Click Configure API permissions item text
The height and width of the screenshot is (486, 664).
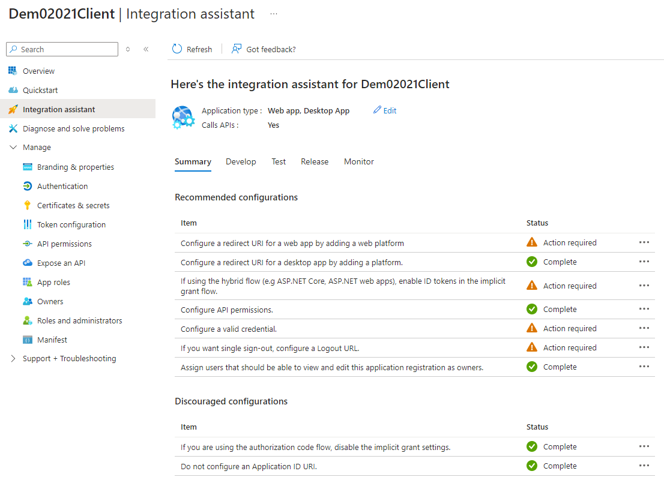point(226,310)
